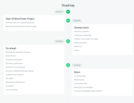Click 'Marketing and Awareness campaign'
Screen dimensions: 134x103
(18, 52)
